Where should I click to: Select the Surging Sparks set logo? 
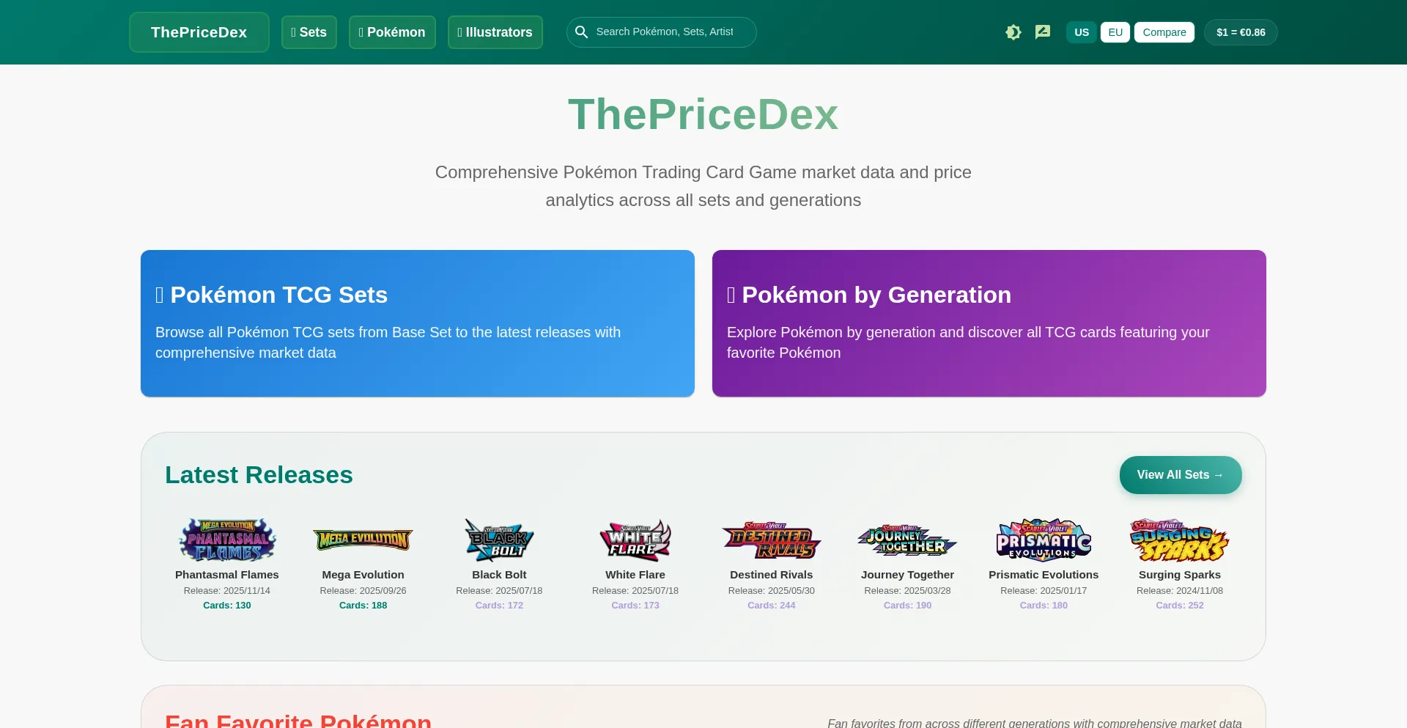pos(1180,540)
